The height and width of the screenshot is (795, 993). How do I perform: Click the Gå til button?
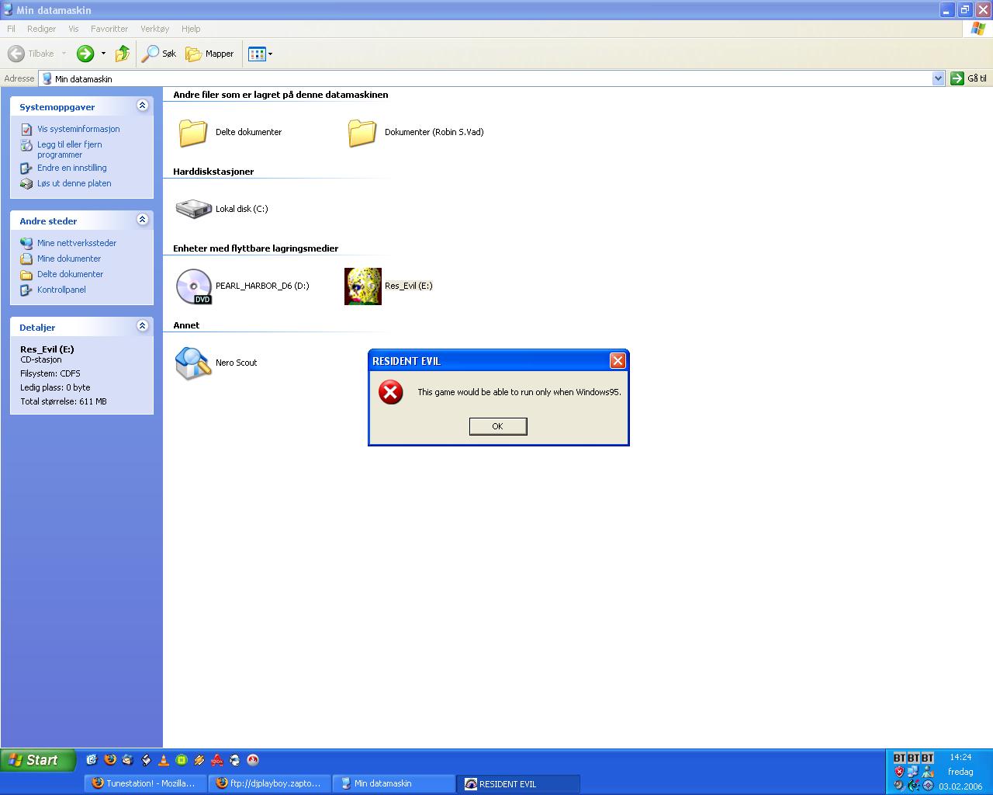coord(969,78)
